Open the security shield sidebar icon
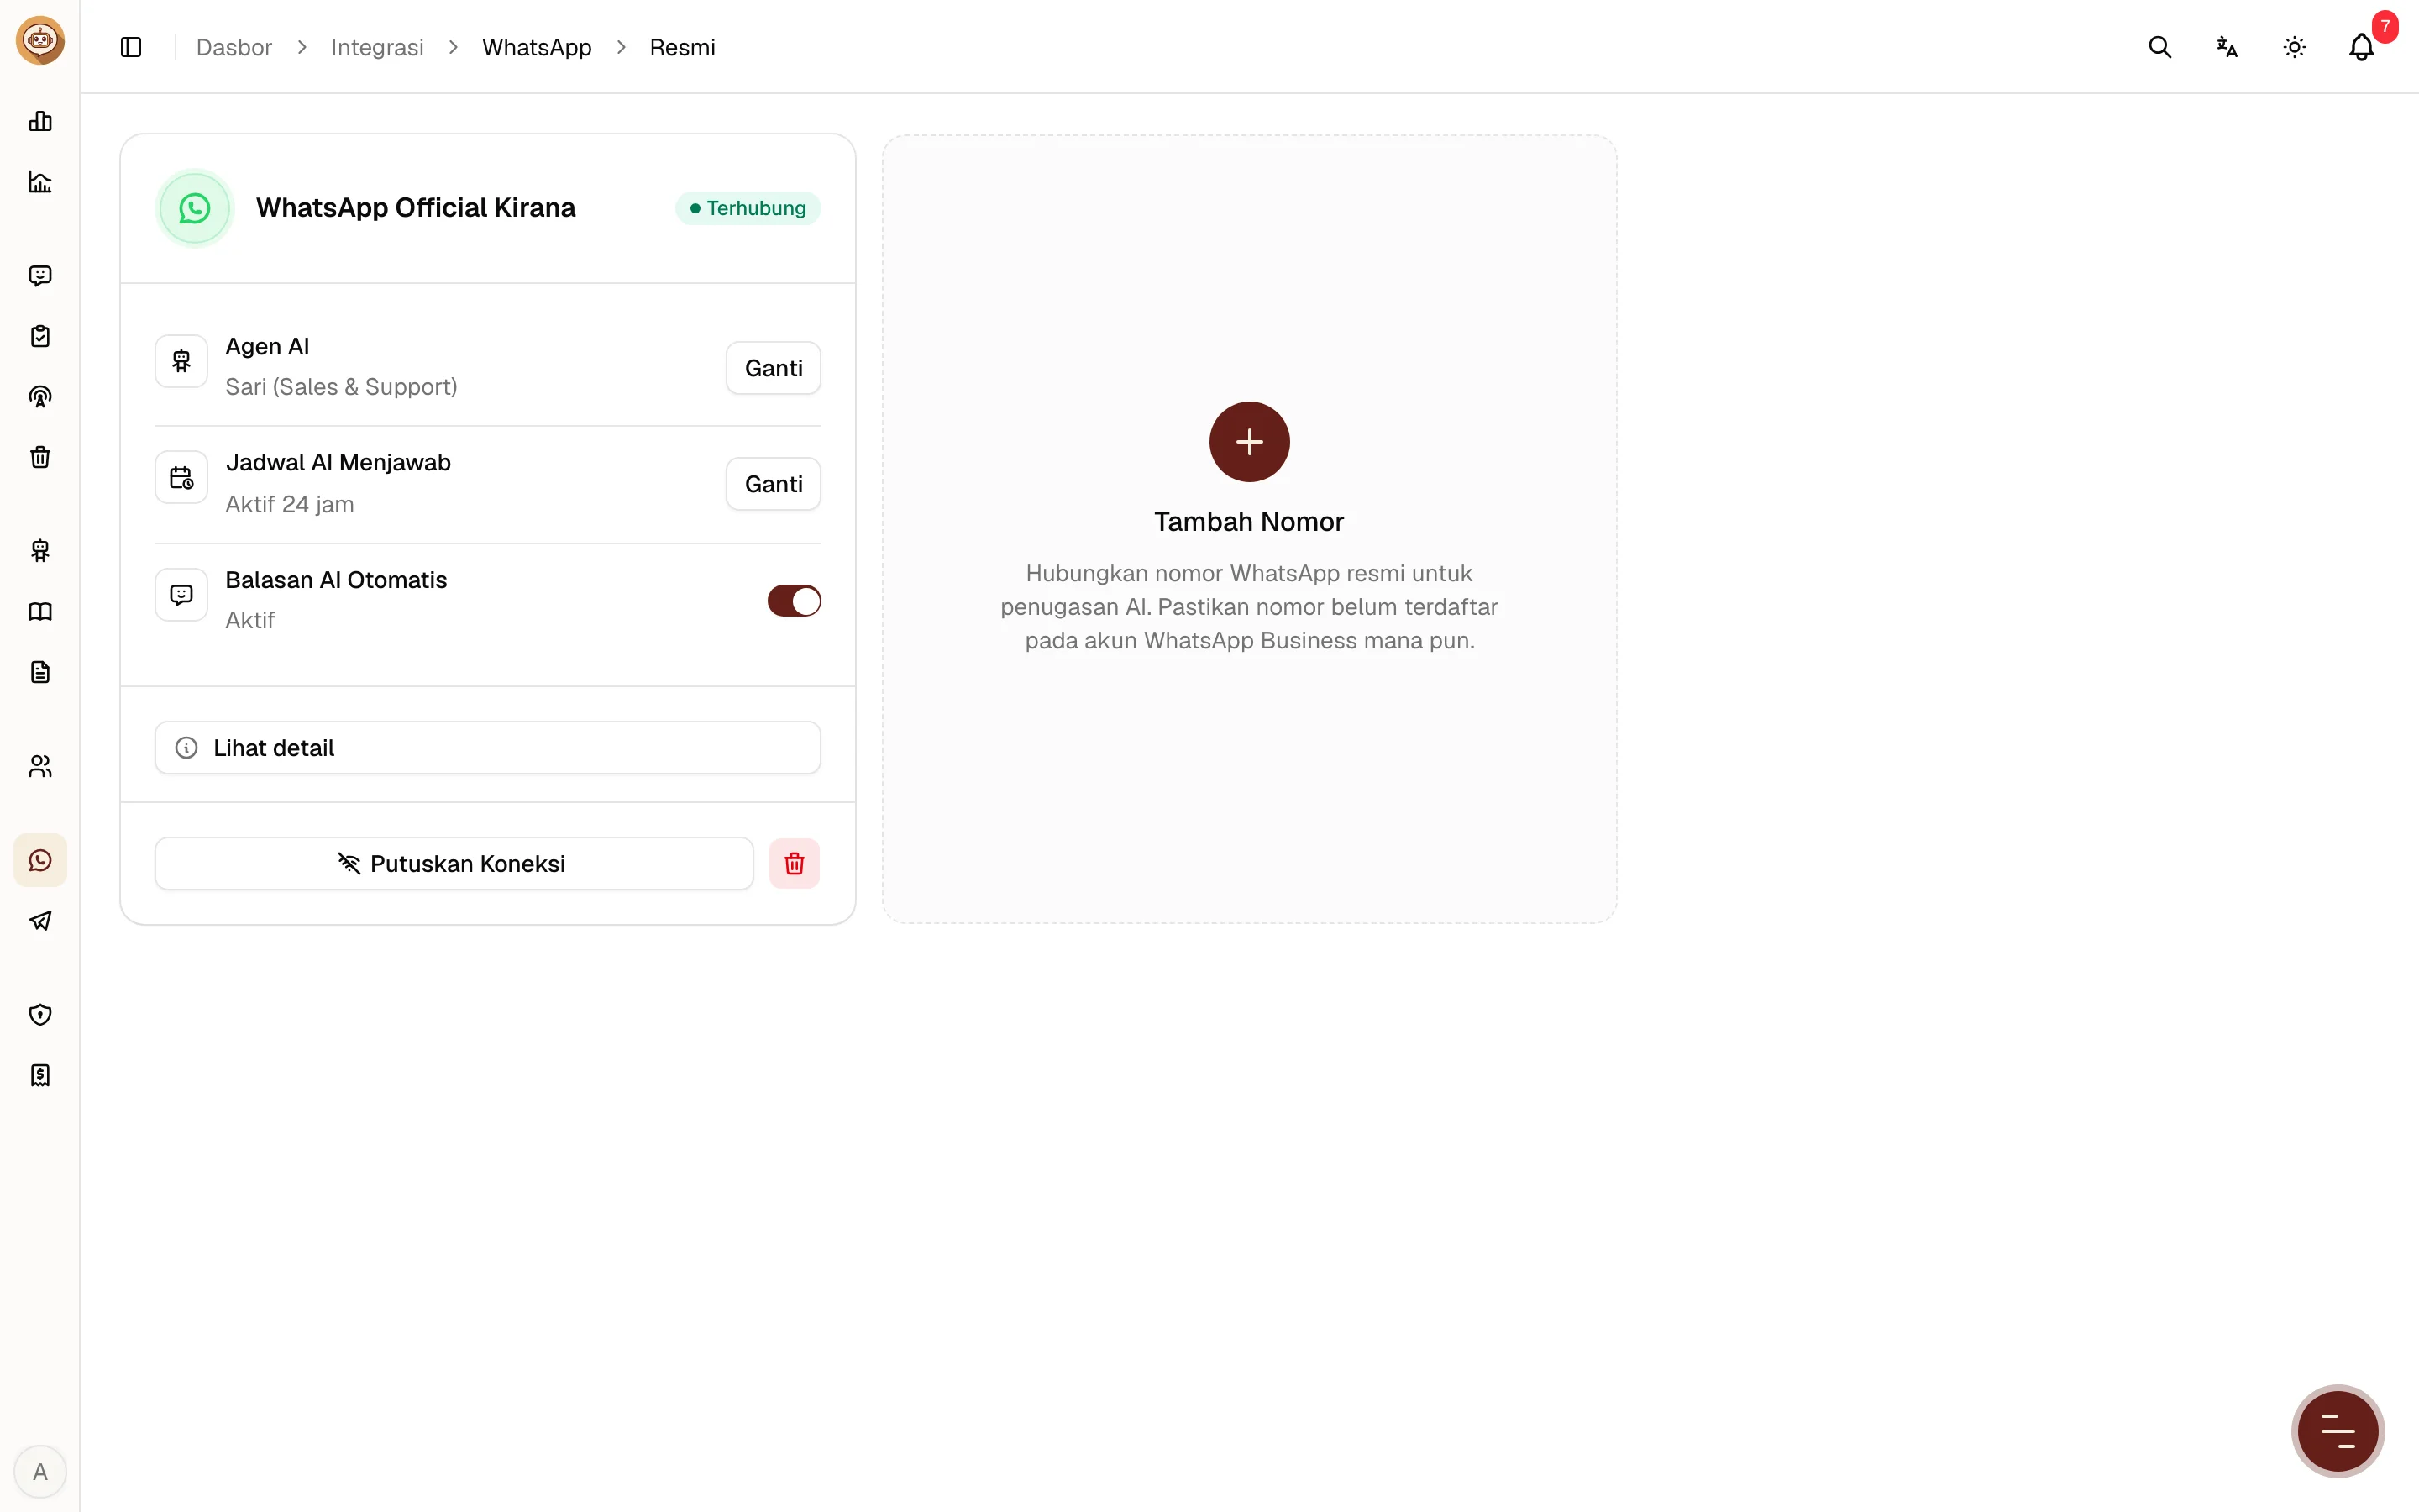This screenshot has width=2419, height=1512. [40, 1015]
